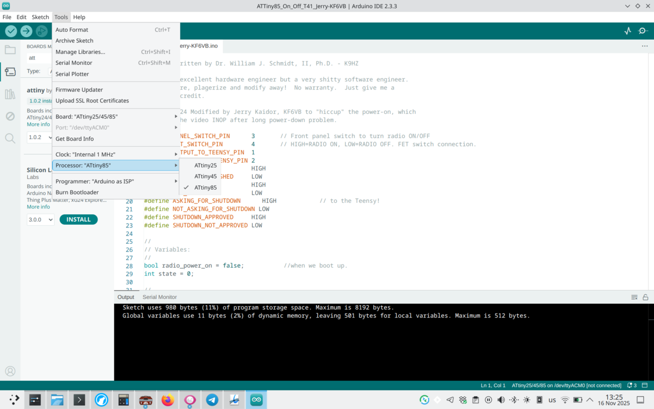This screenshot has height=409, width=654.
Task: Install the Silicon Labs board package
Action: point(78,220)
